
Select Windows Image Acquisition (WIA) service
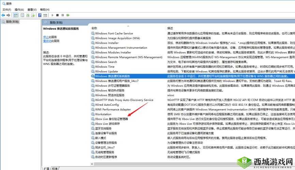tap(117, 38)
